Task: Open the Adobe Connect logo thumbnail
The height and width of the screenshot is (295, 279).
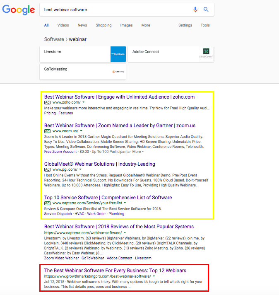Action: pos(206,54)
